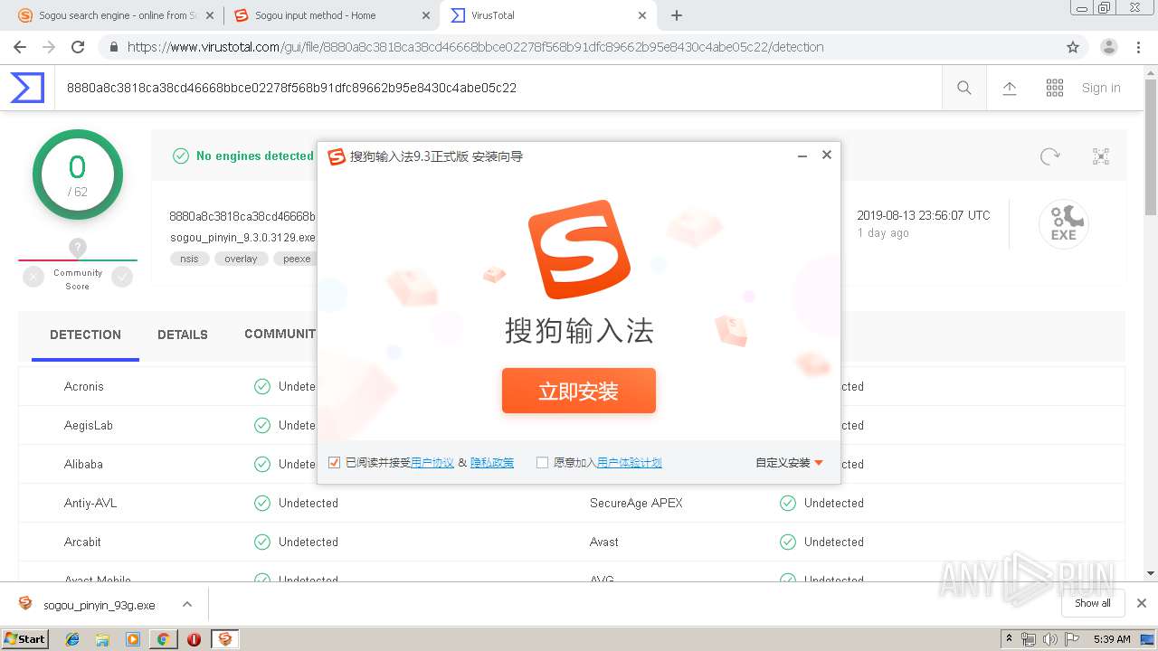Image resolution: width=1158 pixels, height=651 pixels.
Task: Click the taskbar clock showing 5:39 AM
Action: pos(1112,639)
